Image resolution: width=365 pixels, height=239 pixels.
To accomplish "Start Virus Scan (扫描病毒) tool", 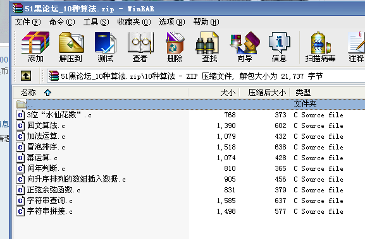I will point(320,47).
